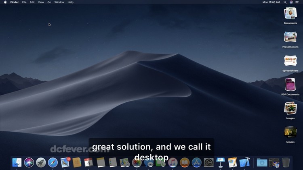Expand the Movies desktop stack

point(290,132)
